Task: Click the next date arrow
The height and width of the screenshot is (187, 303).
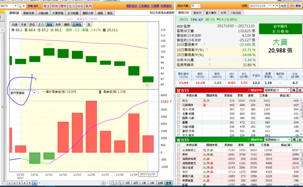Action: tap(277, 6)
